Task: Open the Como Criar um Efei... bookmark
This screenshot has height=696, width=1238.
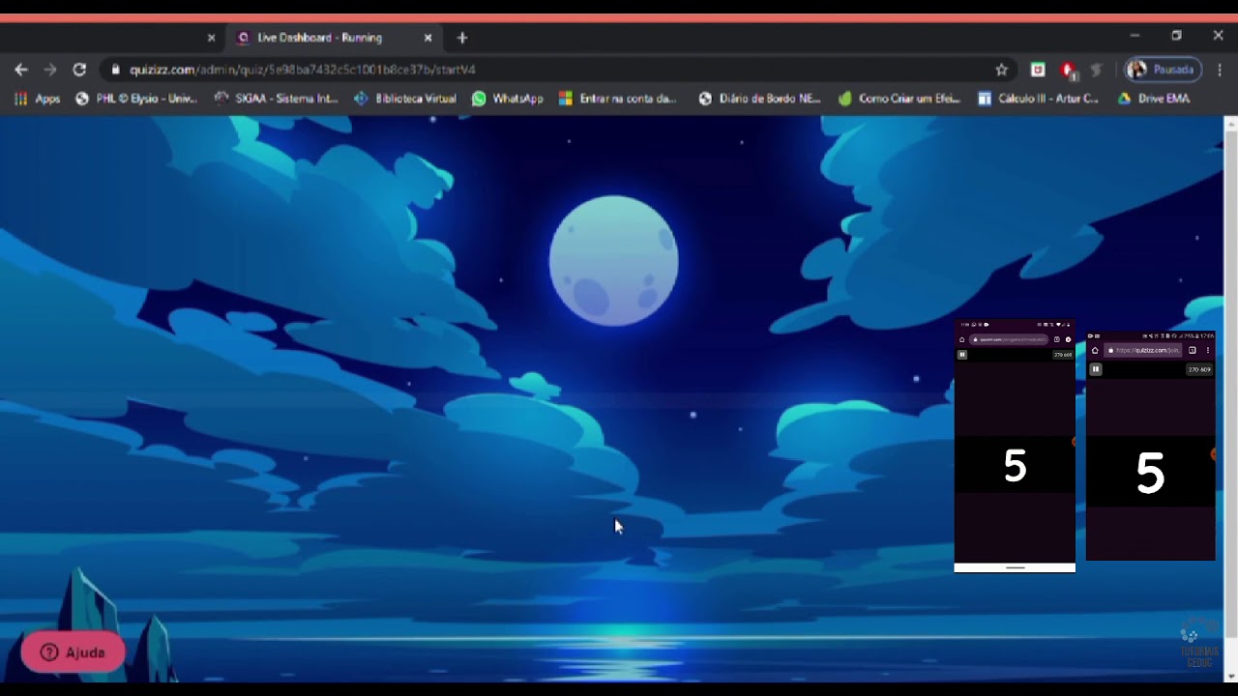Action: point(899,99)
